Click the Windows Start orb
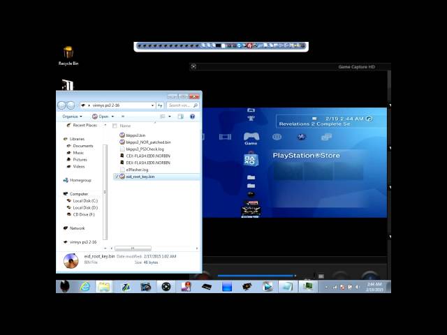447x335 pixels. pyautogui.click(x=65, y=287)
